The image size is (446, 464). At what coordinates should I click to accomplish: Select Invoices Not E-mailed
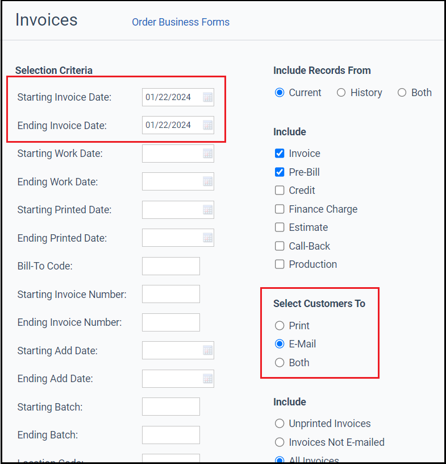point(279,442)
